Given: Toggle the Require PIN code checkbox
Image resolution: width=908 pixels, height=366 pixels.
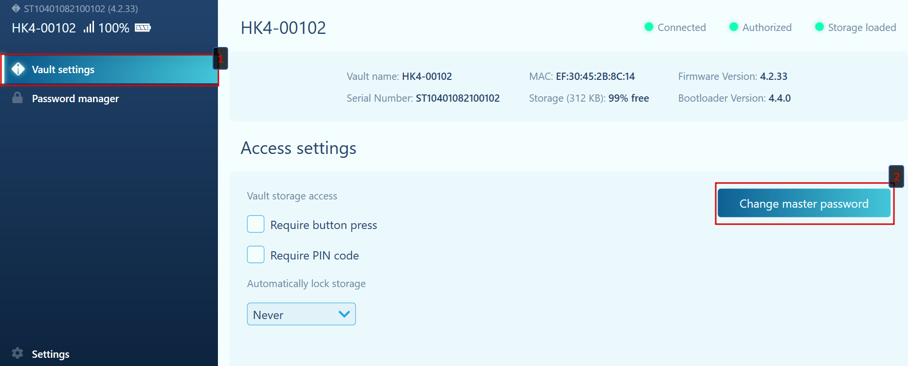Looking at the screenshot, I should click(256, 255).
